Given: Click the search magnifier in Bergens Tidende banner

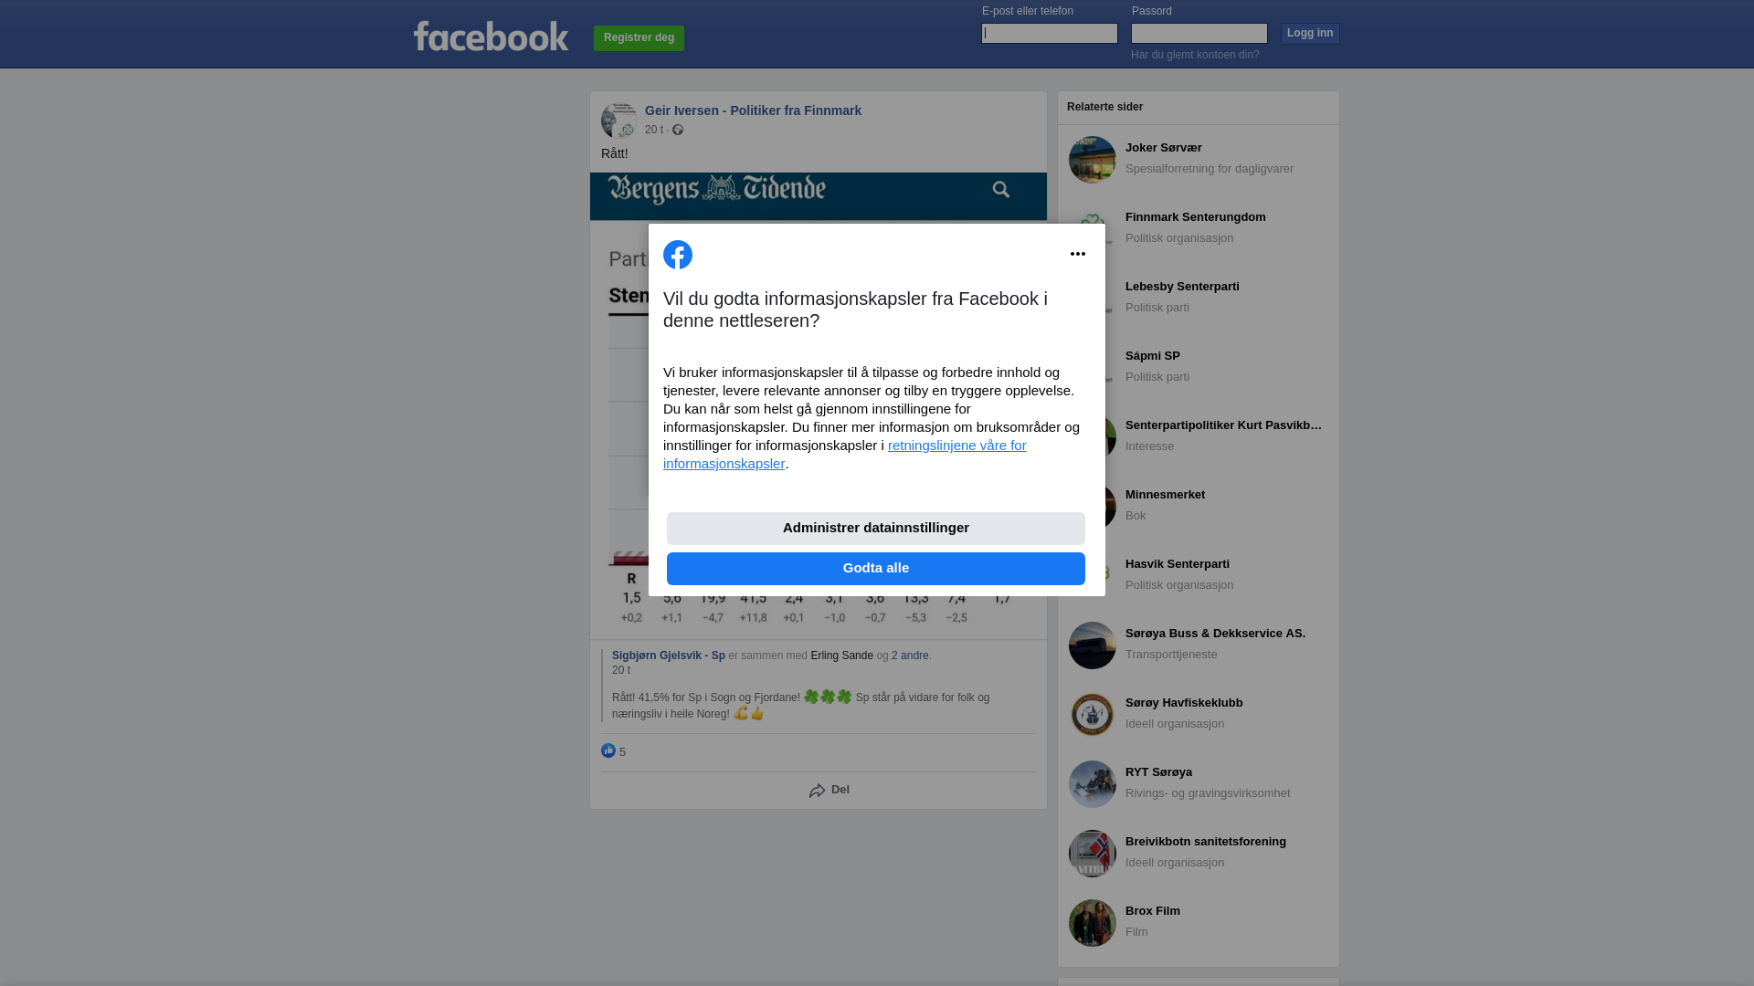Looking at the screenshot, I should coord(1001,190).
